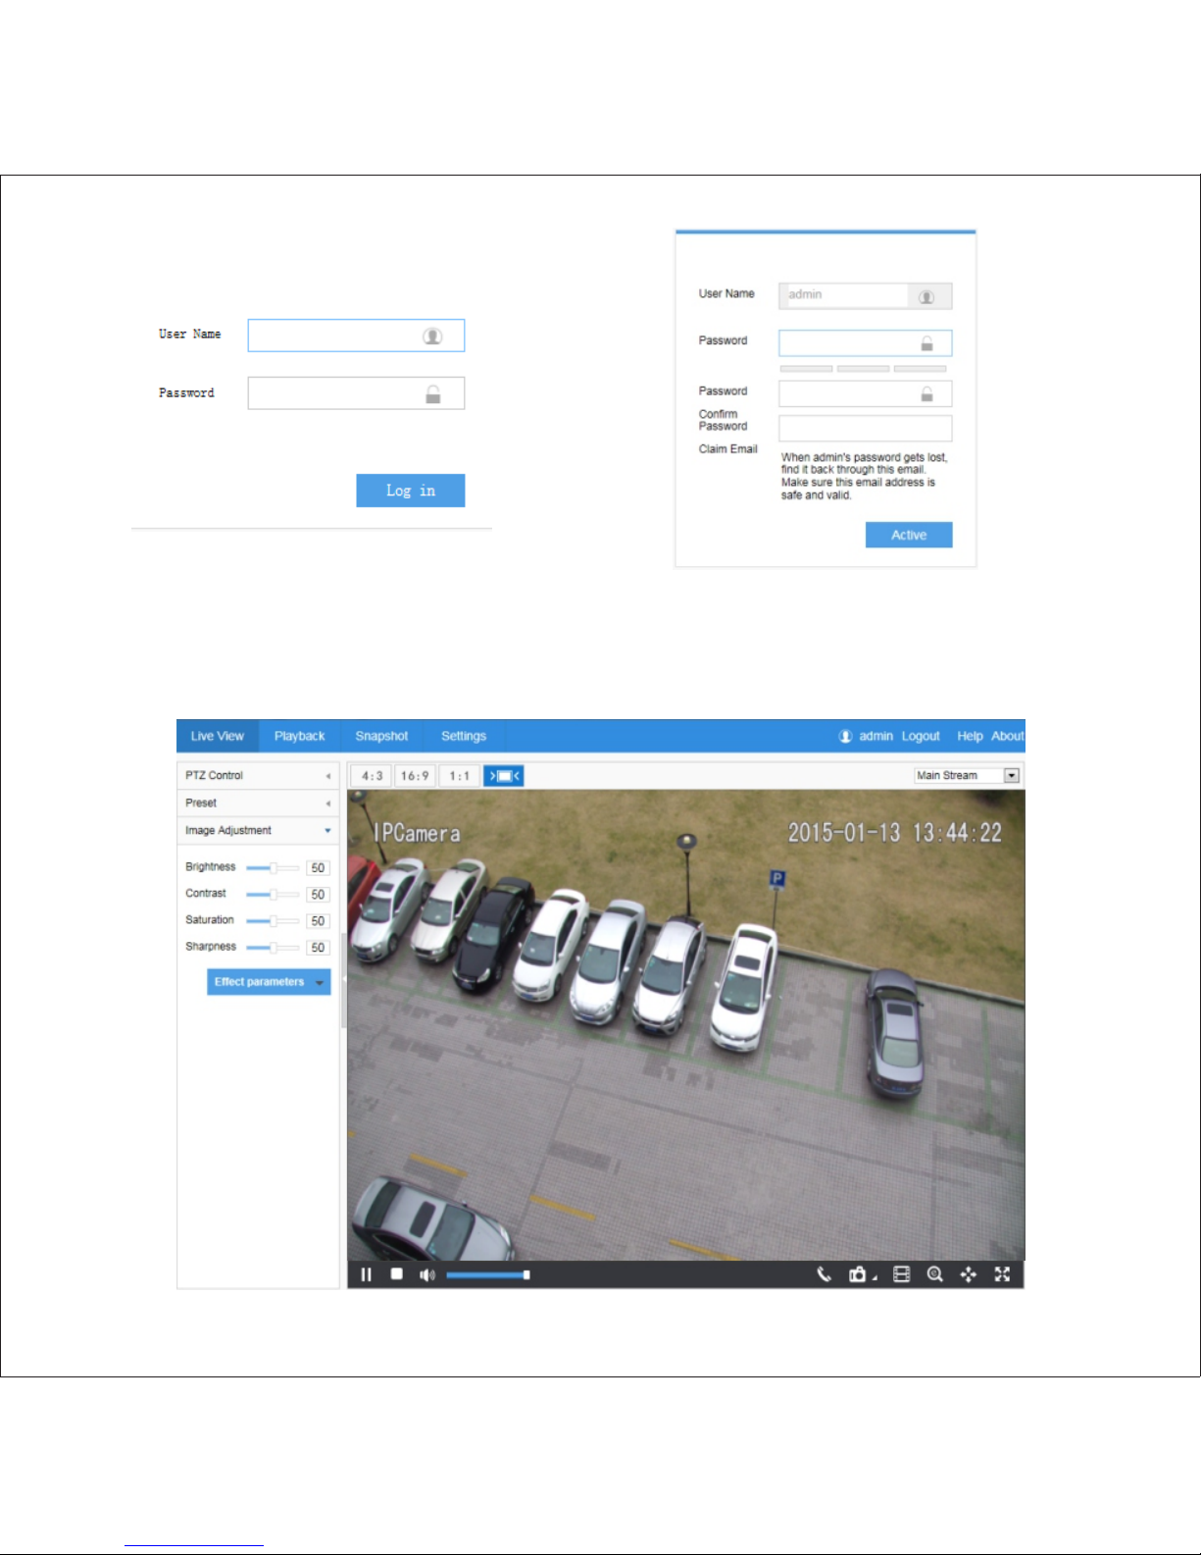Adjust the Contrast slider
Screen dimensions: 1201x1555
273,895
